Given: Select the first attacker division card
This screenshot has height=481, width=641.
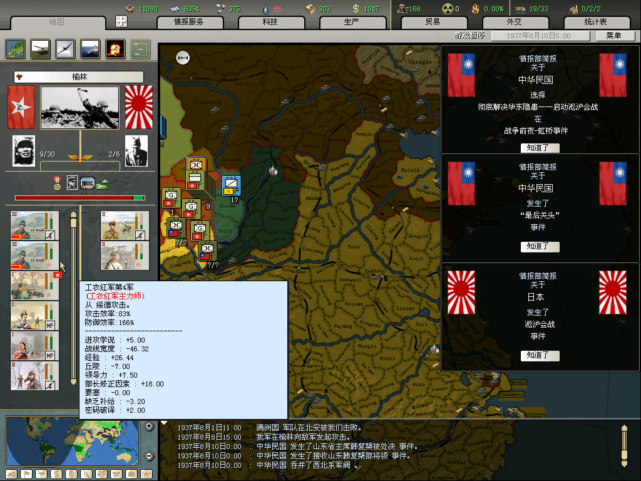Looking at the screenshot, I should [35, 225].
